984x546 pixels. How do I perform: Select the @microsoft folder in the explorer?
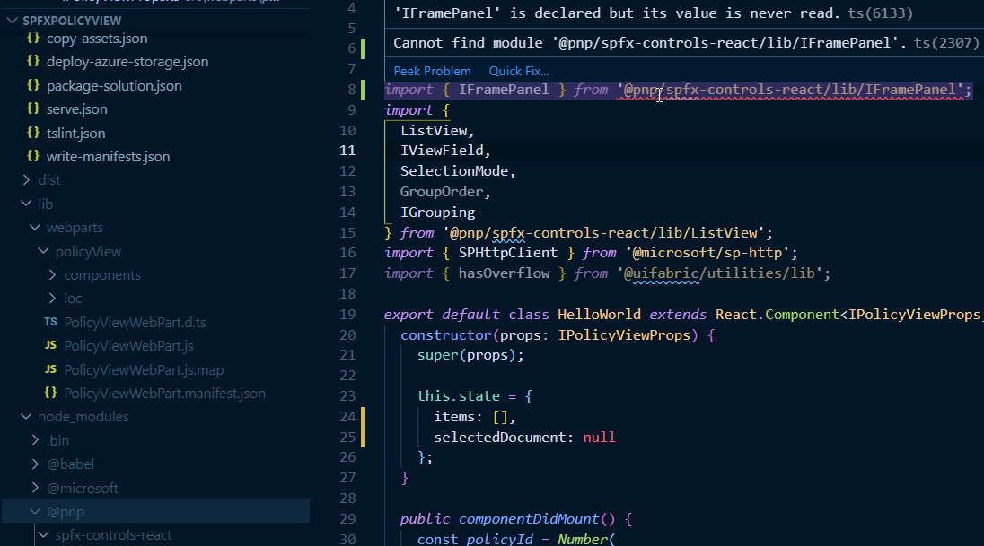(x=83, y=487)
